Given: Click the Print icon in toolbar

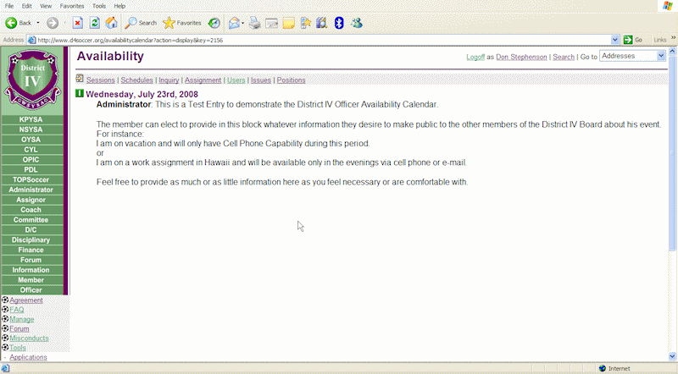Looking at the screenshot, I should tap(254, 23).
